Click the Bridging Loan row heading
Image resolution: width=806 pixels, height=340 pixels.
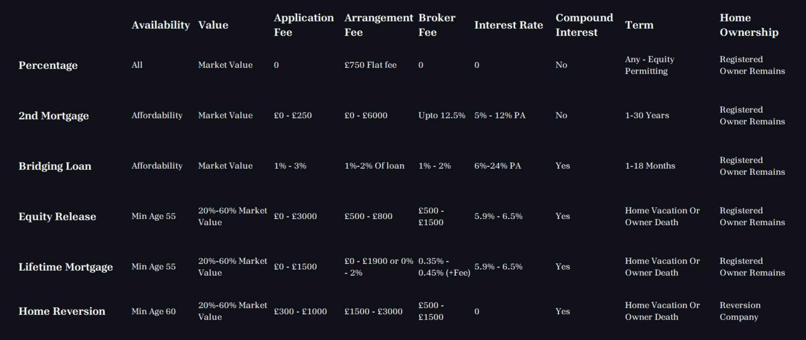coord(55,166)
